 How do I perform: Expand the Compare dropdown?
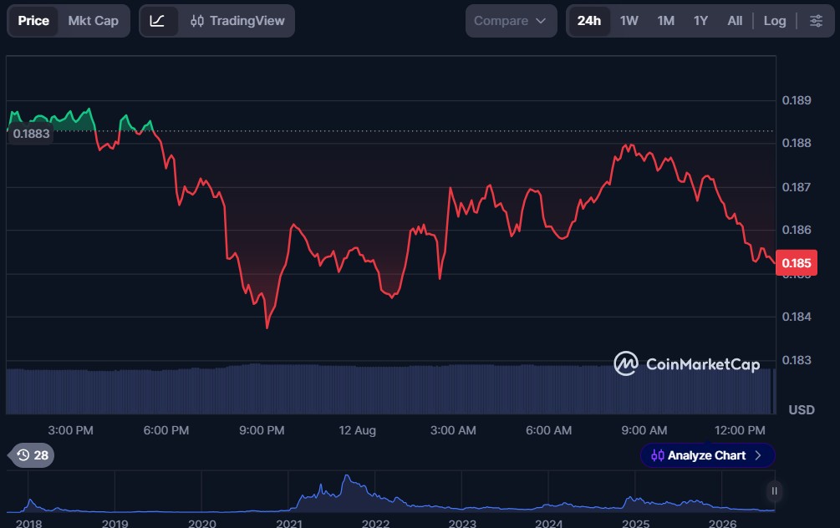tap(511, 21)
